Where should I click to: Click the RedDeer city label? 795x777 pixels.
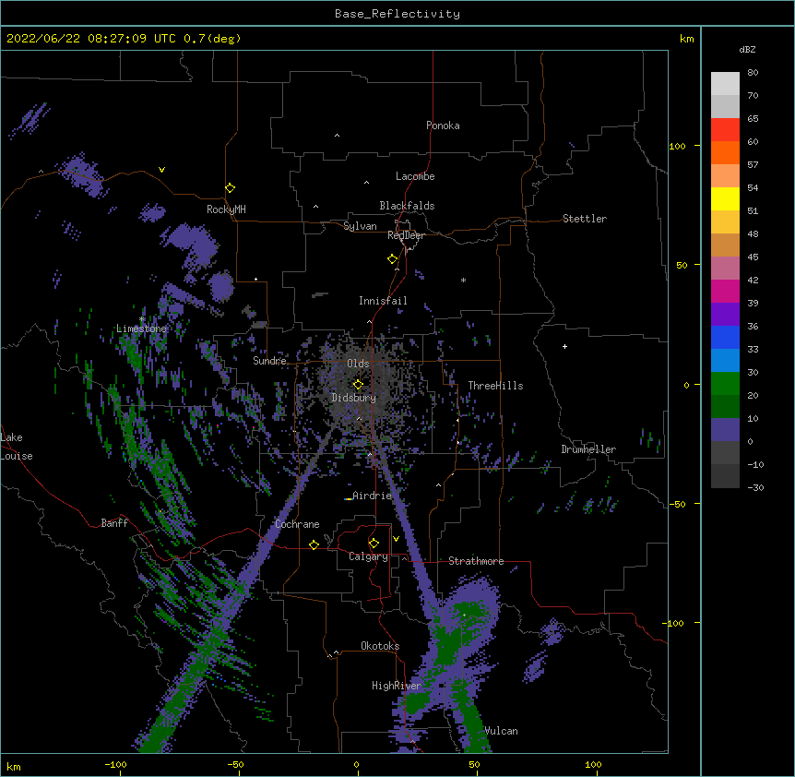(x=406, y=235)
